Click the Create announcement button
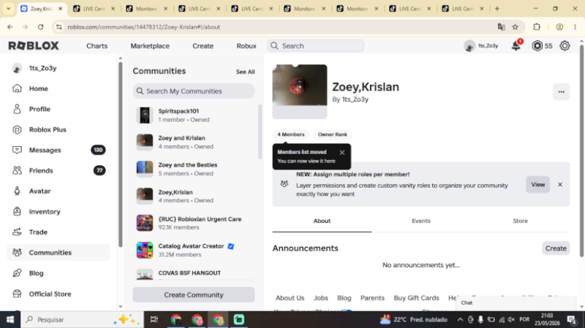 coord(556,248)
